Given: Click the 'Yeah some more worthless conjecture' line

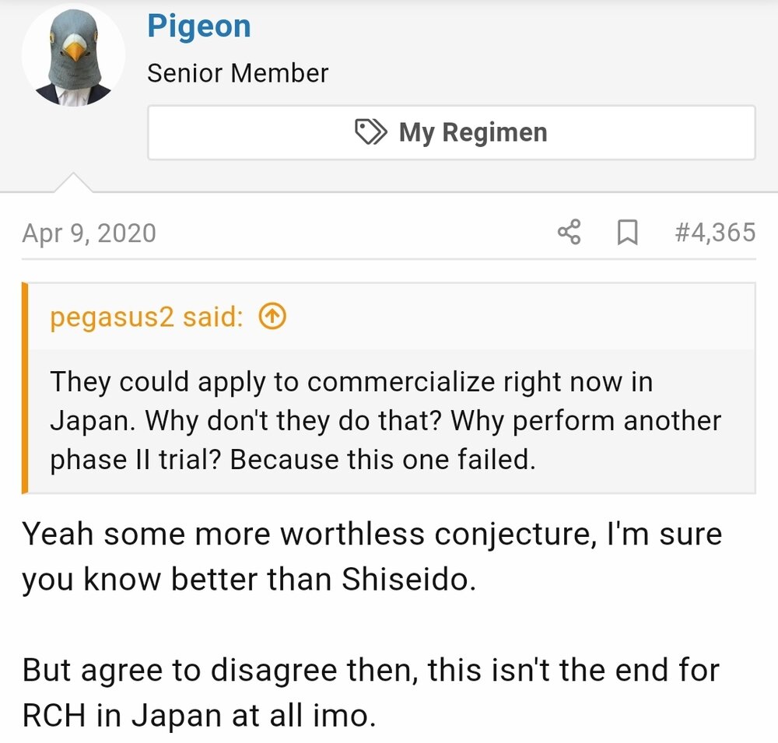Looking at the screenshot, I should coord(372,534).
